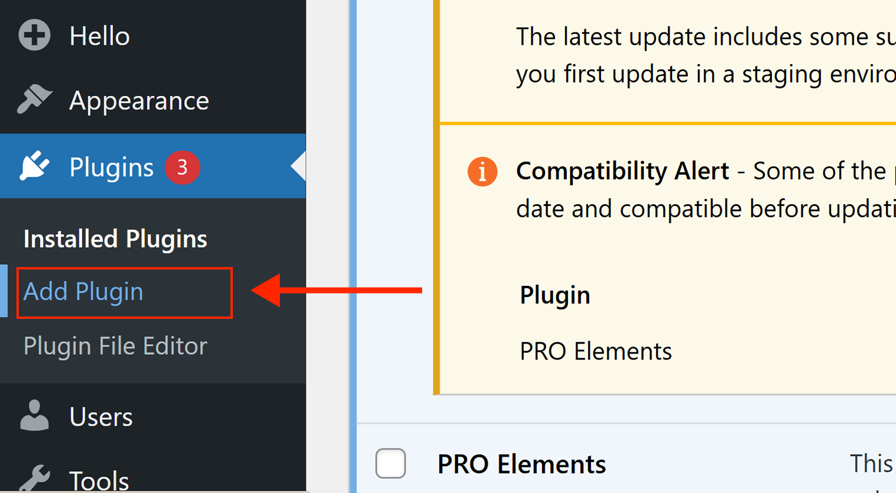Click the orange Compatibility Alert info icon
This screenshot has width=896, height=493.
pos(482,172)
